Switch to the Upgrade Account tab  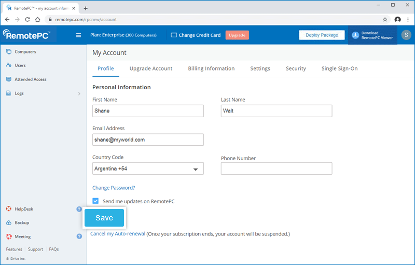151,68
